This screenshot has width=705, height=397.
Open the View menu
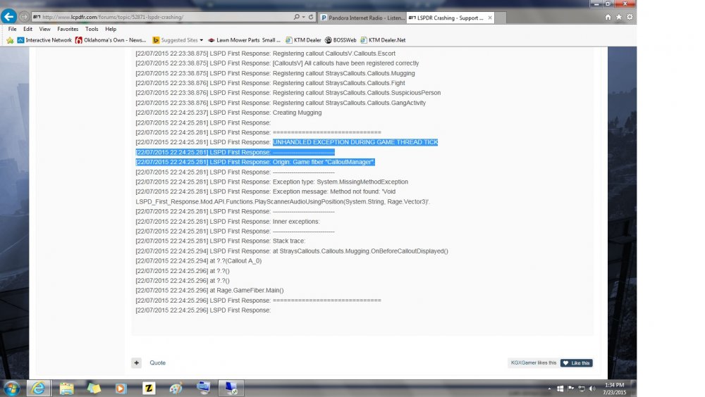pyautogui.click(x=44, y=29)
